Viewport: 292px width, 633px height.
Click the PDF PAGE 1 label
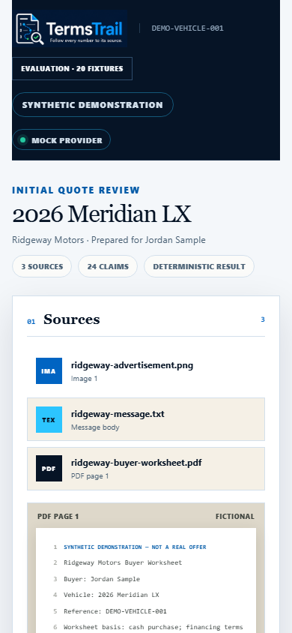tap(58, 516)
